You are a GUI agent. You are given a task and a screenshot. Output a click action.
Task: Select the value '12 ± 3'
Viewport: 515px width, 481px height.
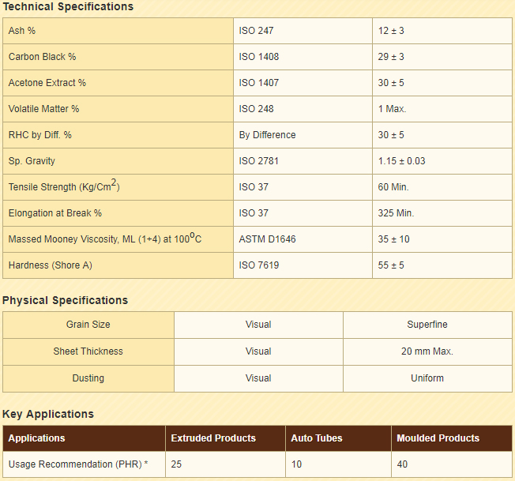pyautogui.click(x=391, y=31)
